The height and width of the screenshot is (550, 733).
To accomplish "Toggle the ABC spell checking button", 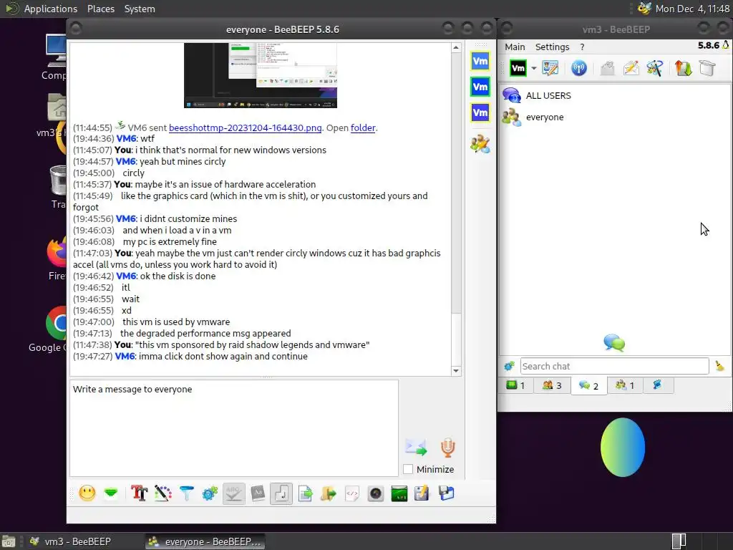I will 234,493.
